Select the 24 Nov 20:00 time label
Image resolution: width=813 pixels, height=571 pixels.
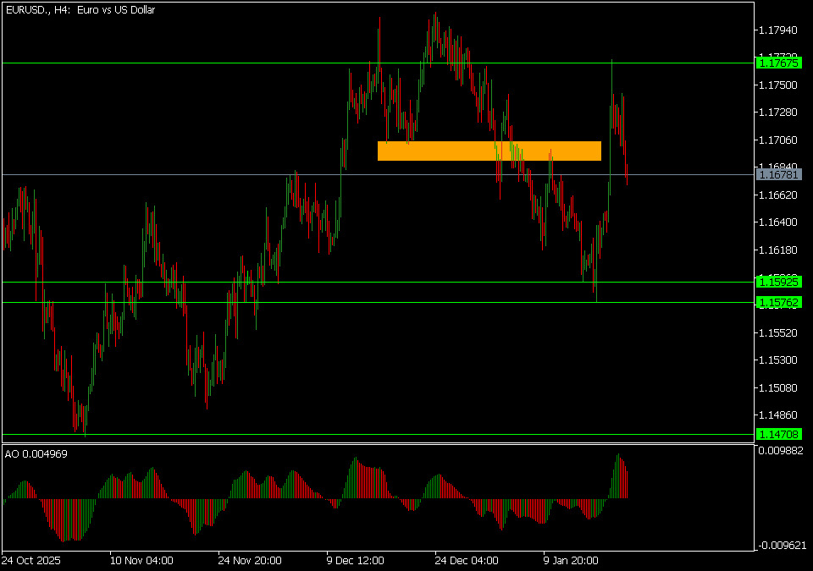(250, 560)
